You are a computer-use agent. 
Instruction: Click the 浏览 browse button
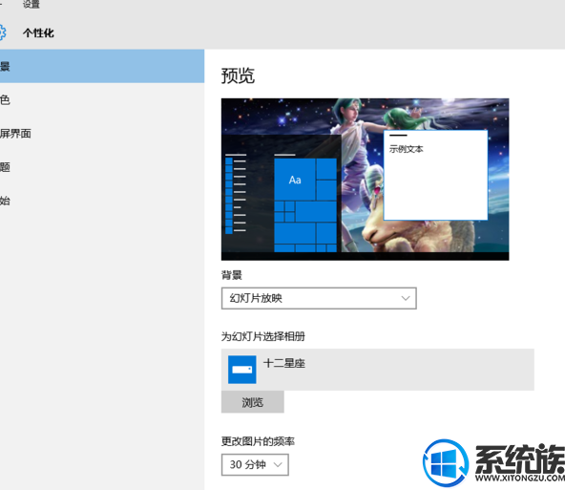253,402
